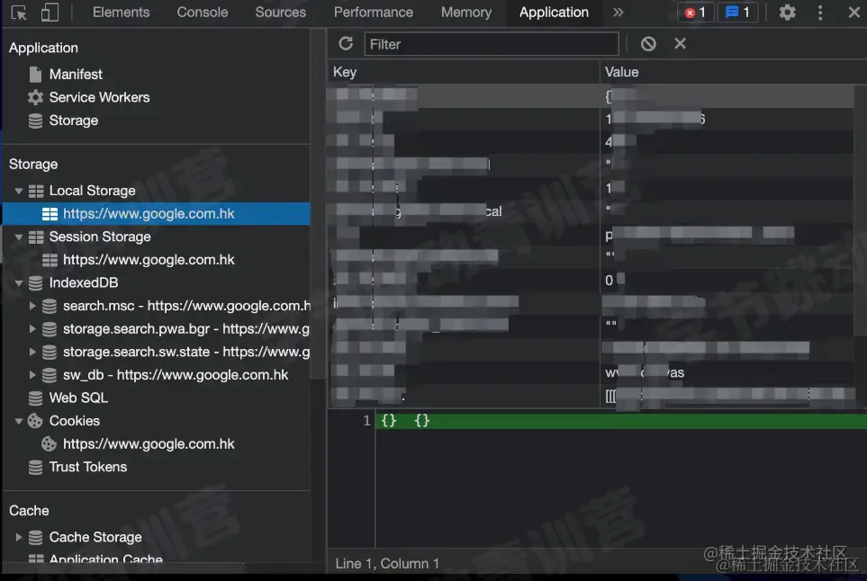The width and height of the screenshot is (867, 581).
Task: Switch to the Memory tab
Action: click(466, 13)
